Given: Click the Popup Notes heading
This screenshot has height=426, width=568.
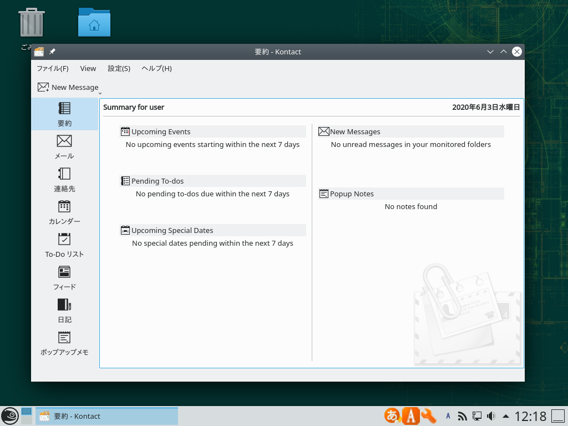Looking at the screenshot, I should pyautogui.click(x=352, y=194).
